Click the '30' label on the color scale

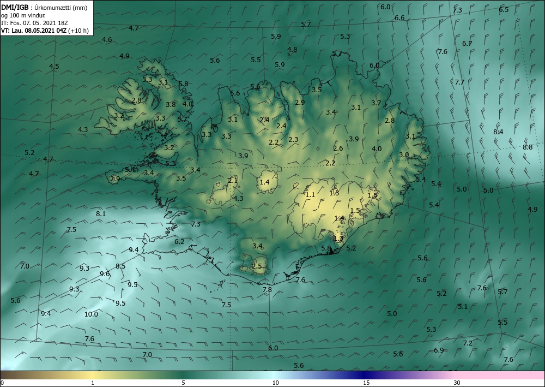[457, 383]
